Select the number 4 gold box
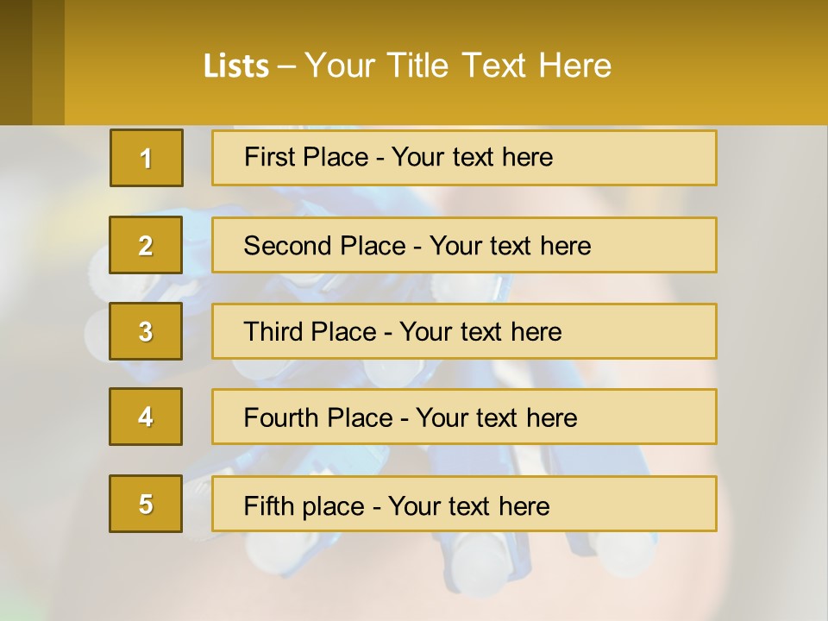 (146, 417)
